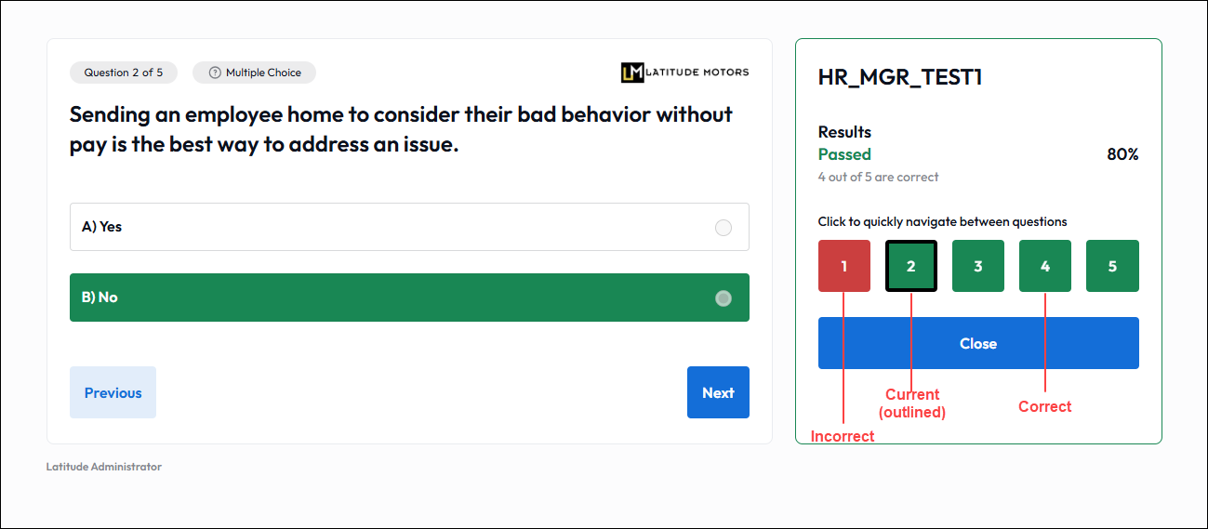Select the radio button for A) Yes
The image size is (1208, 529).
(723, 228)
